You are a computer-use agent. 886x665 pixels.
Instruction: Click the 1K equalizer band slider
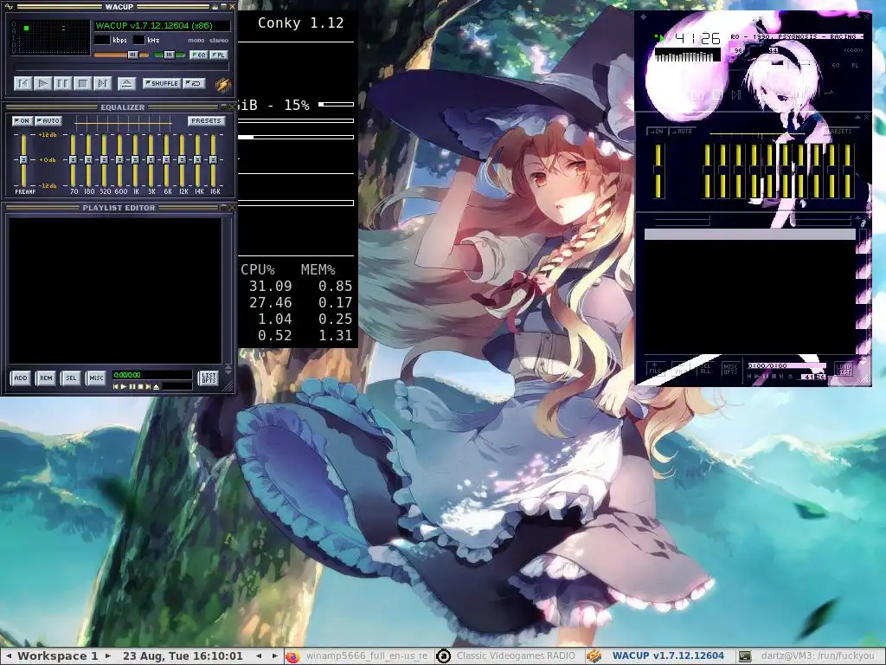point(135,160)
